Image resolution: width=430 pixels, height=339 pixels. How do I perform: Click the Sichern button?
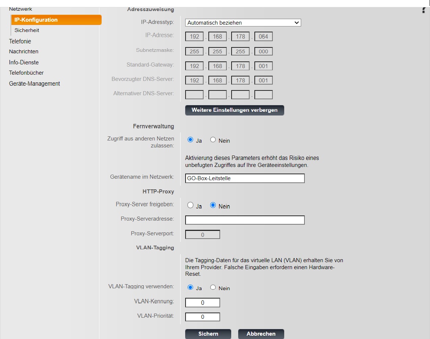click(208, 334)
